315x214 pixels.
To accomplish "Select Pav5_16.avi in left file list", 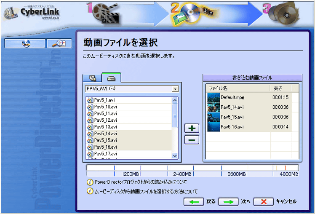I will [128, 147].
